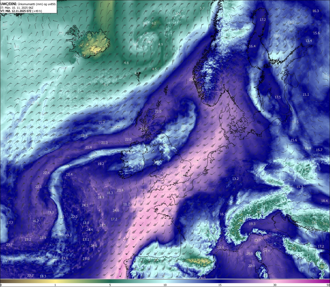Click the 18.3 value label

click(110, 193)
